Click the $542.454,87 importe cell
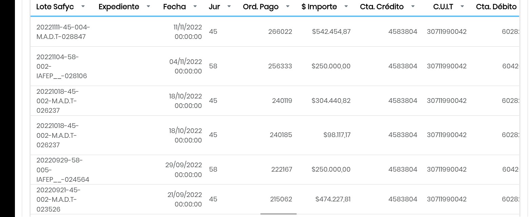This screenshot has width=532, height=217. [x=331, y=32]
